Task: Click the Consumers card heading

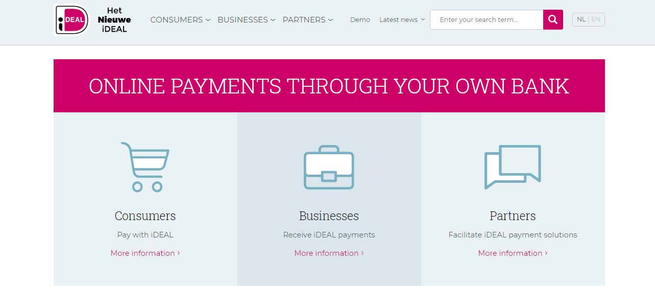Action: point(145,216)
